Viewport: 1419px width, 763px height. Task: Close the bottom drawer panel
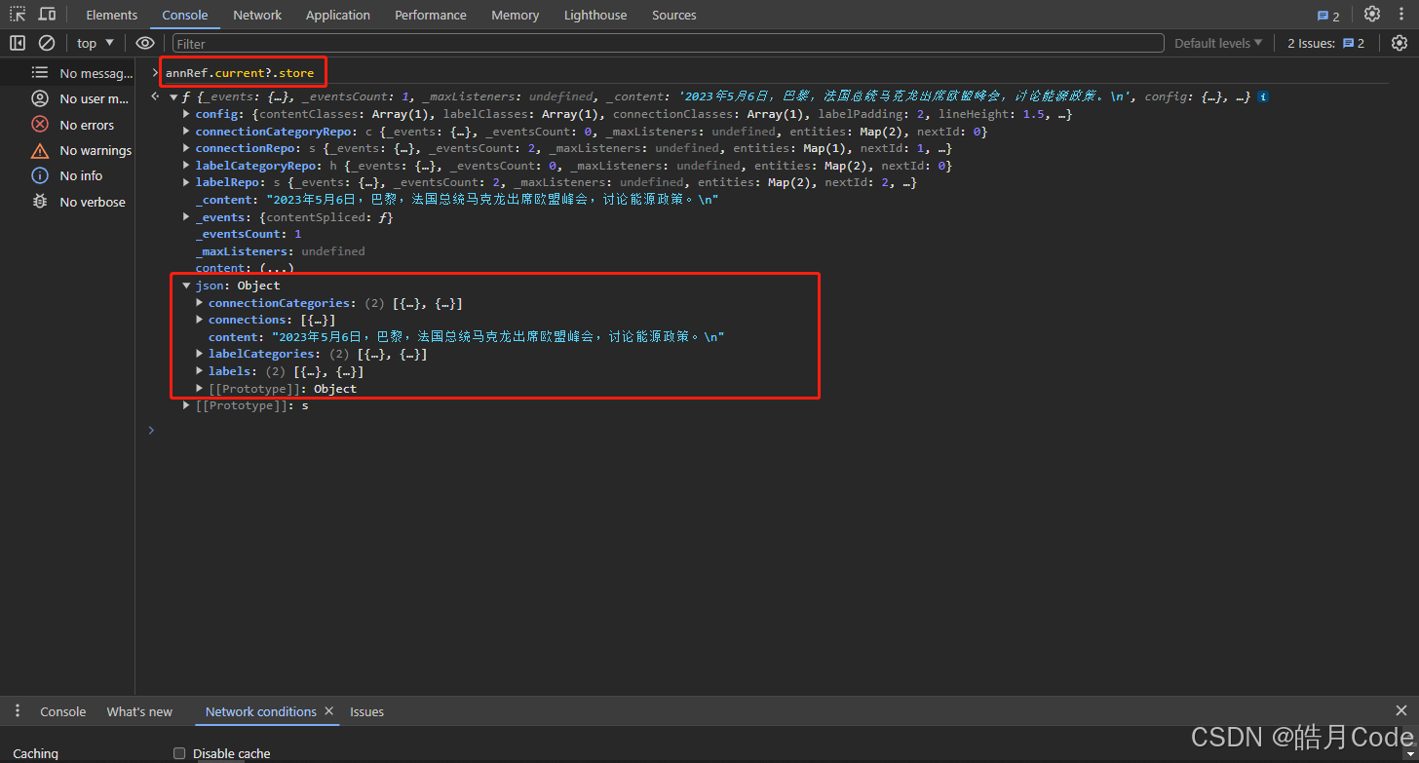[x=1401, y=711]
